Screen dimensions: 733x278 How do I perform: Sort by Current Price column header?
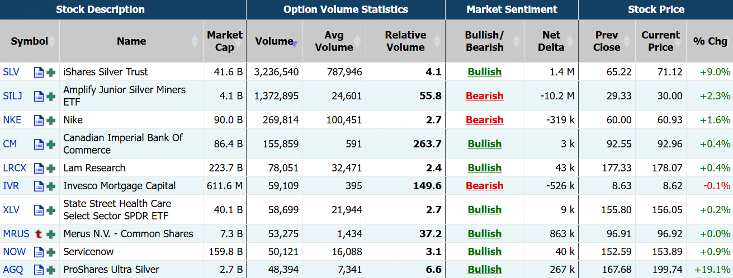(661, 41)
